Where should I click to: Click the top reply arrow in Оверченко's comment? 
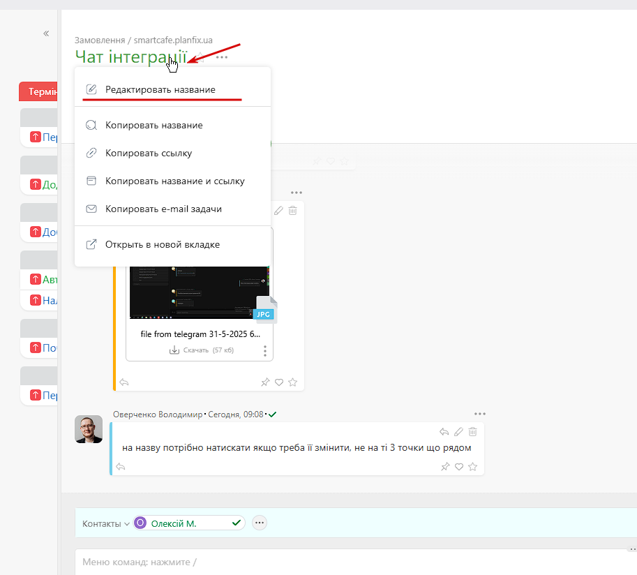point(444,431)
